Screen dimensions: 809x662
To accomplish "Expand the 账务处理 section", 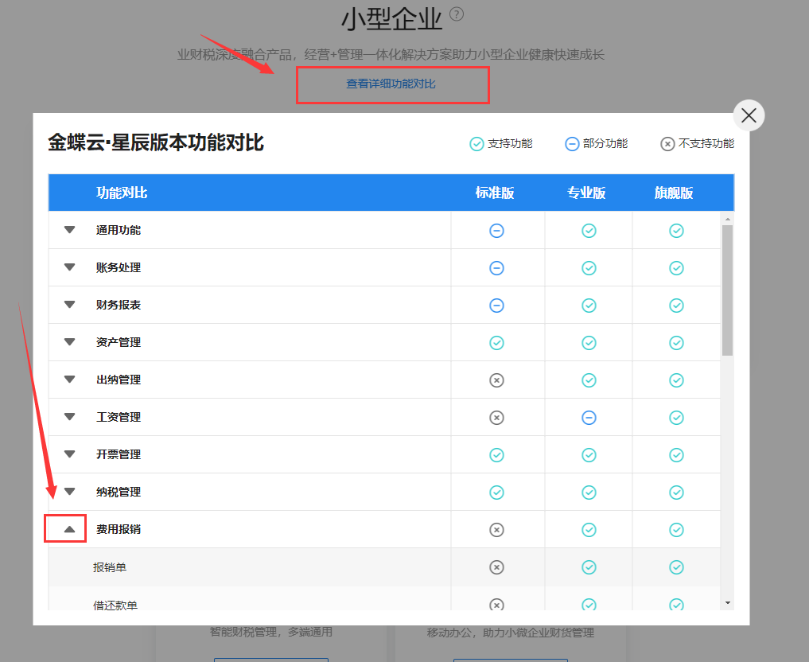I will (x=68, y=267).
